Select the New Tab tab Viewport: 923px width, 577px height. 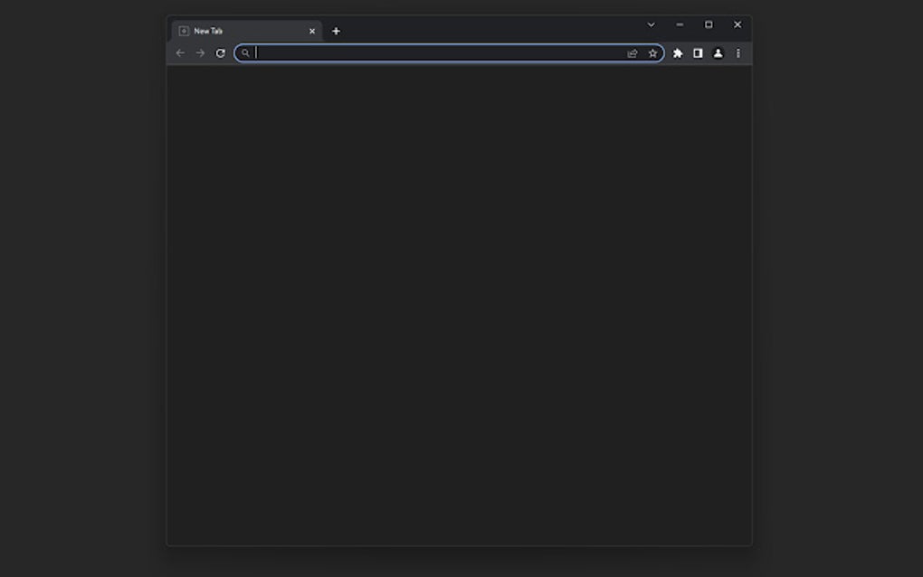[235, 30]
